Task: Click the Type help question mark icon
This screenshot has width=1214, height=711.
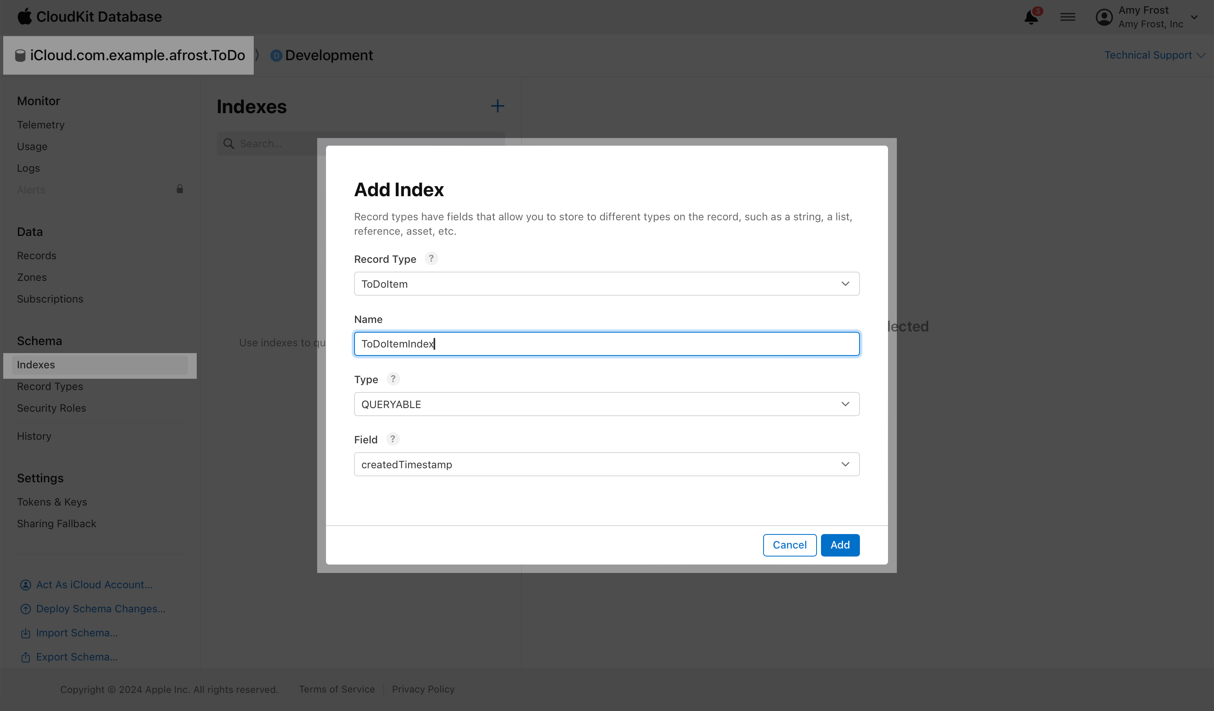Action: coord(393,379)
